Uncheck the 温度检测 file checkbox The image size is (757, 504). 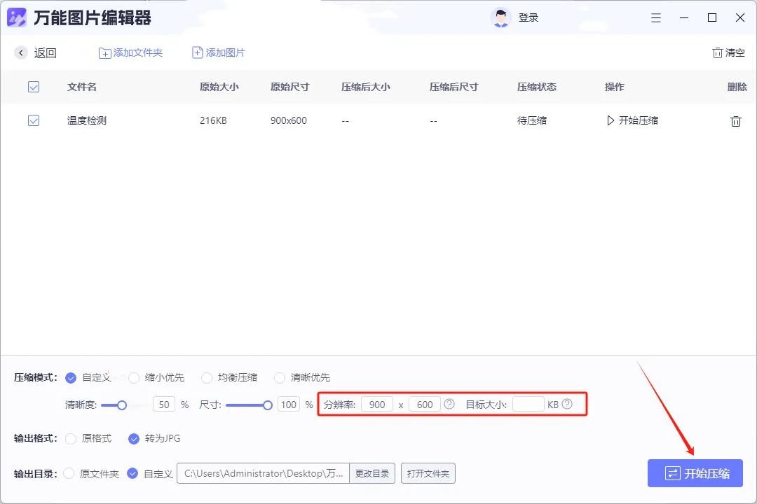(x=34, y=120)
